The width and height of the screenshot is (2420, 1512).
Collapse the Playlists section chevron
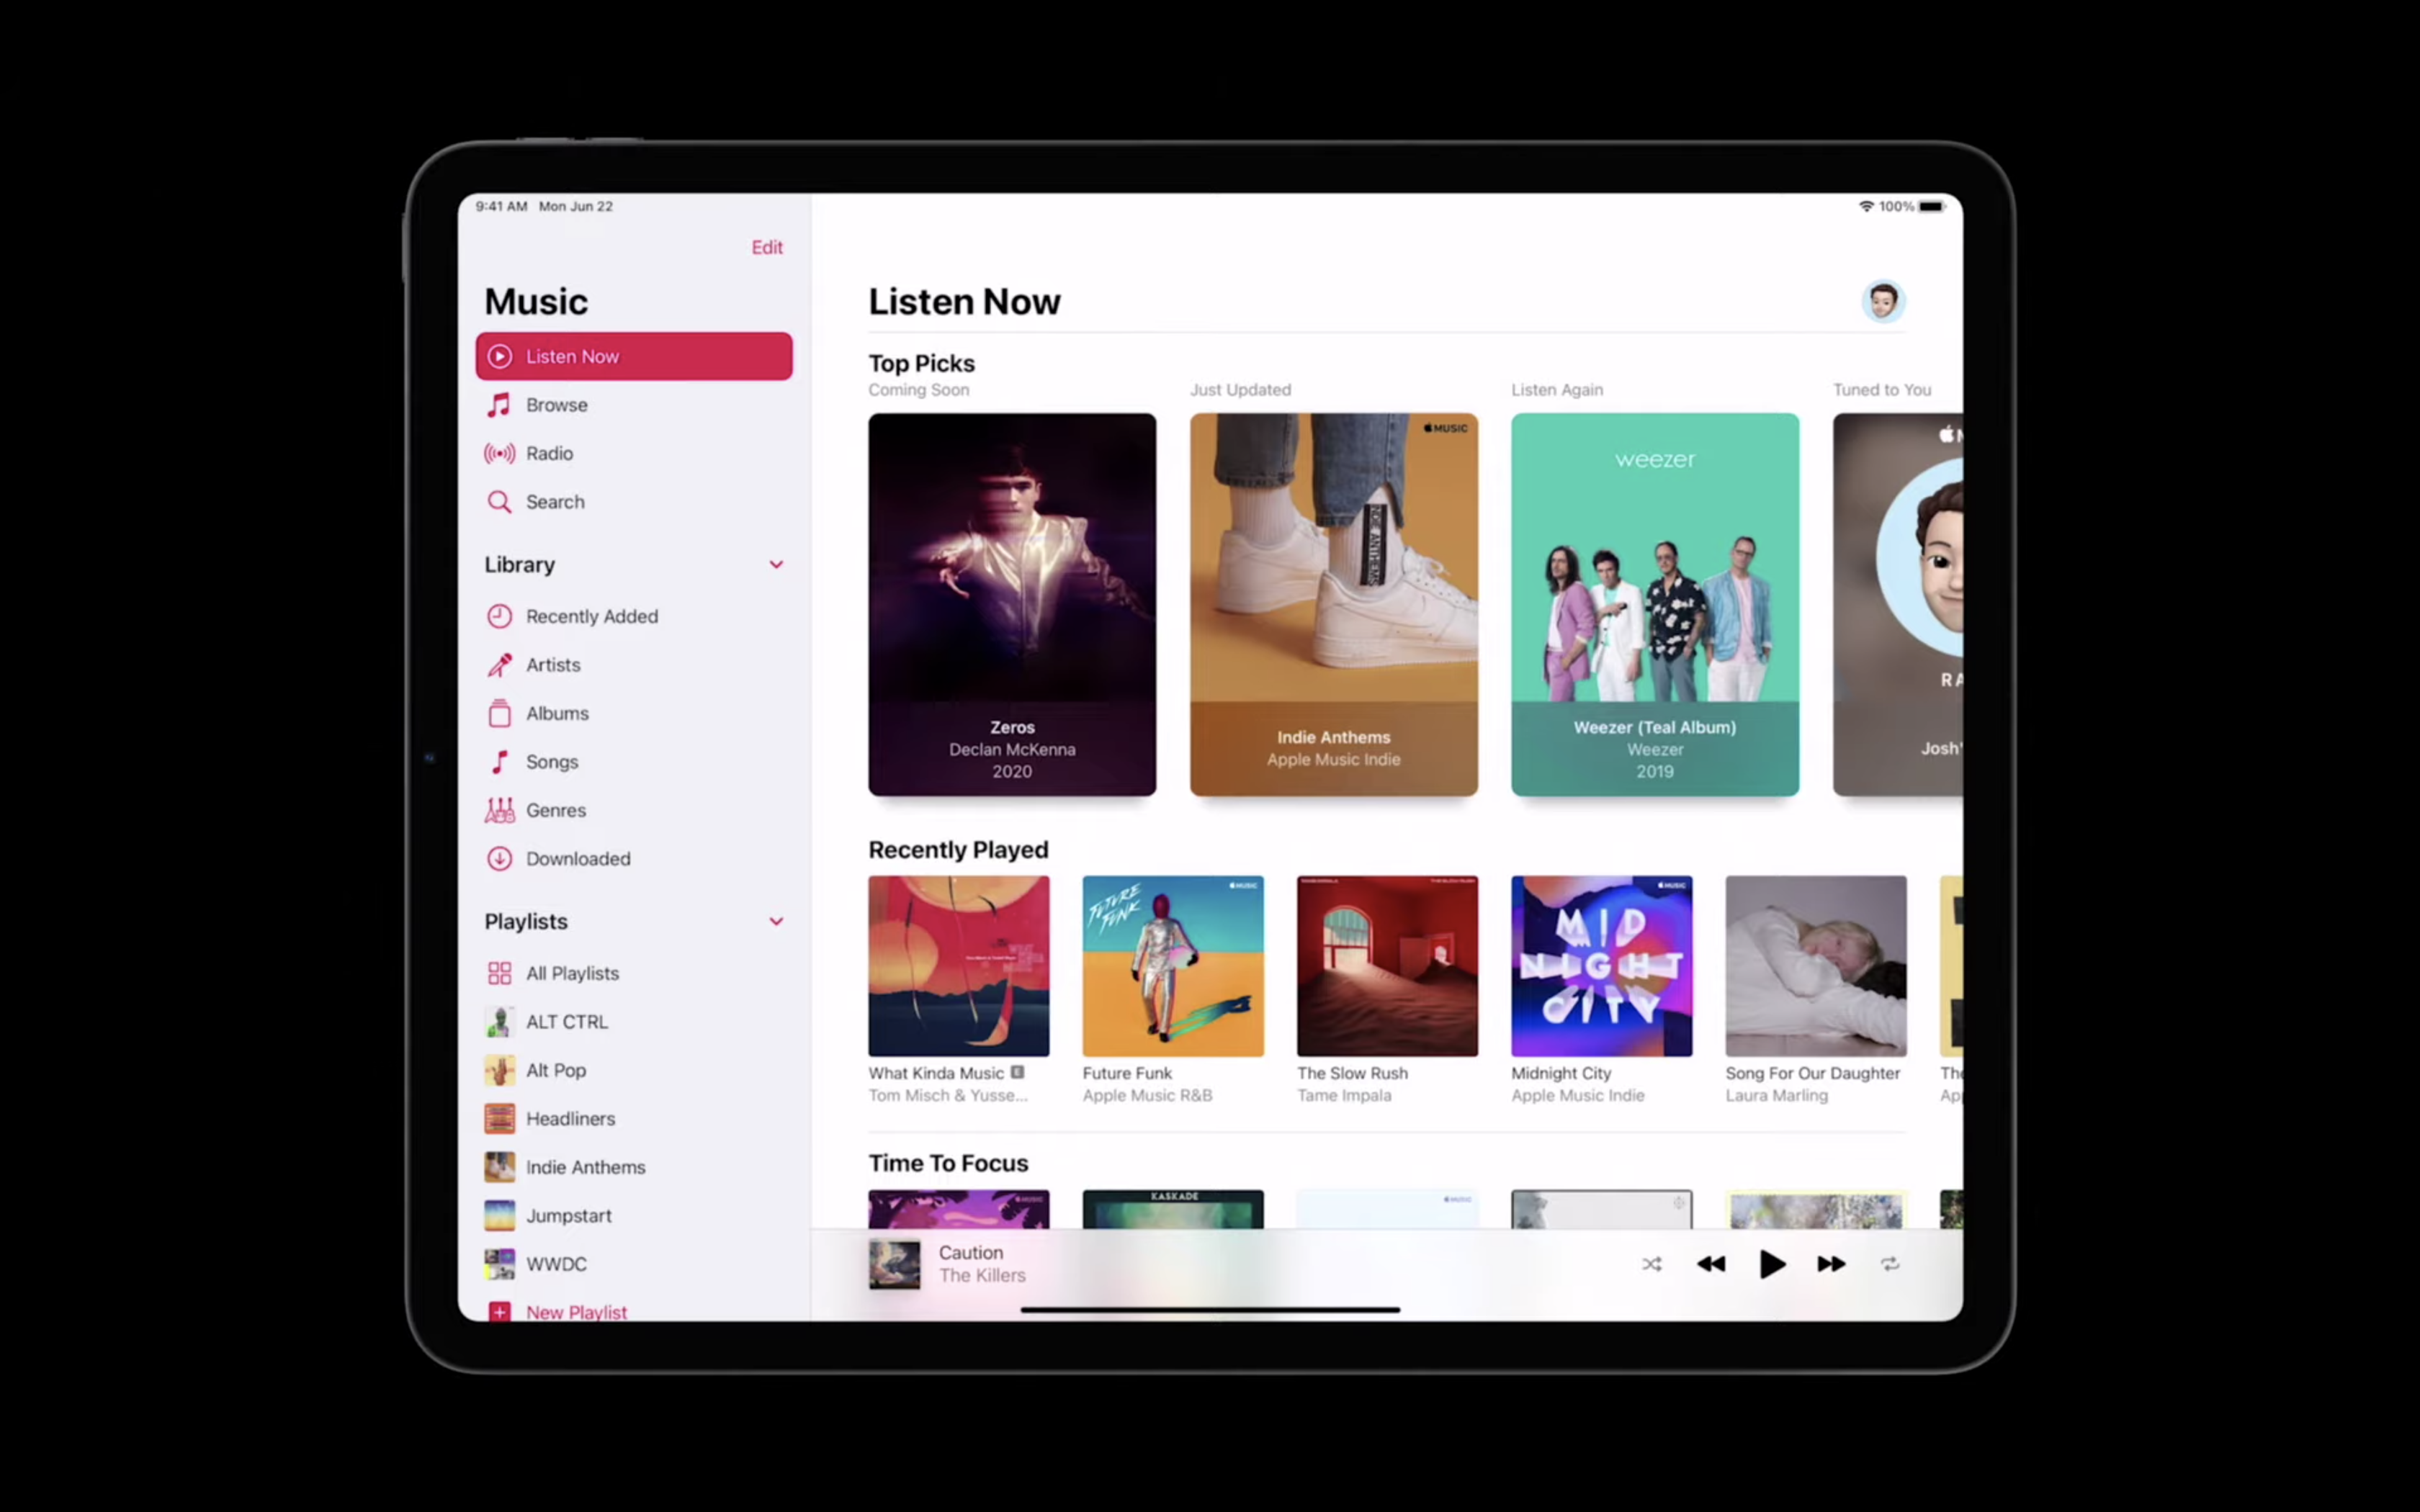(x=776, y=921)
